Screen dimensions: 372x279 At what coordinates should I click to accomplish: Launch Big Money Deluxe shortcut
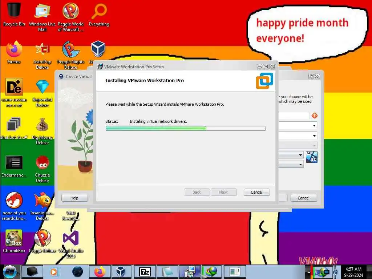(x=42, y=131)
